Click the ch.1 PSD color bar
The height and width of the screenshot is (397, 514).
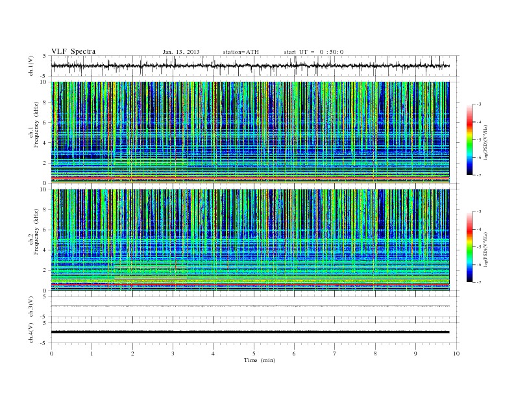(469, 140)
